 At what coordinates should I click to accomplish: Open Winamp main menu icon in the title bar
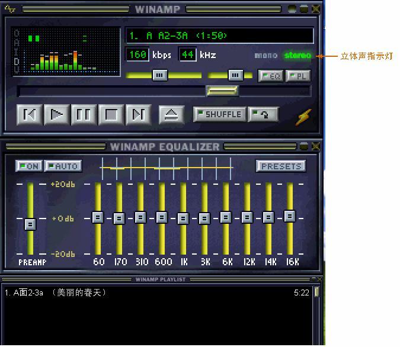click(x=10, y=9)
